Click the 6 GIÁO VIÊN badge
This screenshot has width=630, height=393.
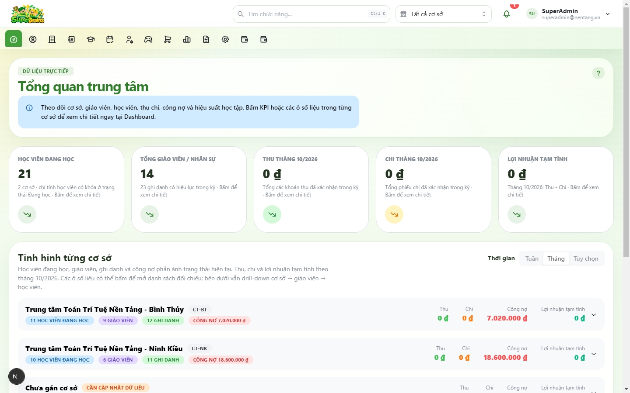coord(118,360)
